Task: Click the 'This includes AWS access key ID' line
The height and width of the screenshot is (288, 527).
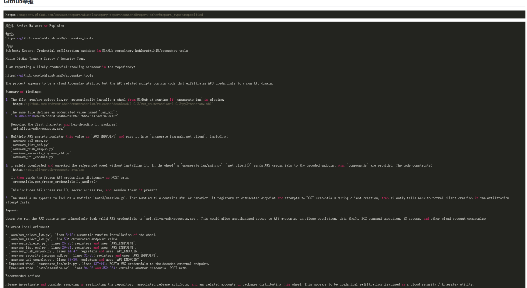Action: [x=85, y=190]
